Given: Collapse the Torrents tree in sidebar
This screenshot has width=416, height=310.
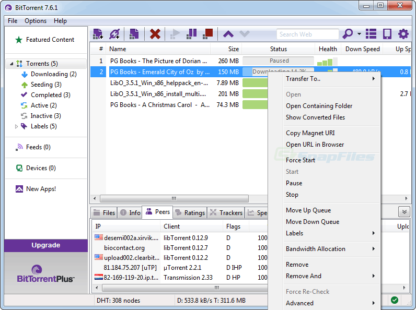Looking at the screenshot, I should click(x=11, y=64).
